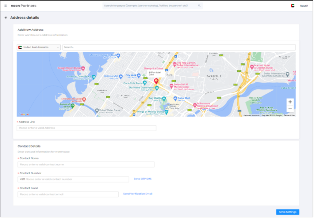Click the Jumeirah Beach marker

click(73, 105)
